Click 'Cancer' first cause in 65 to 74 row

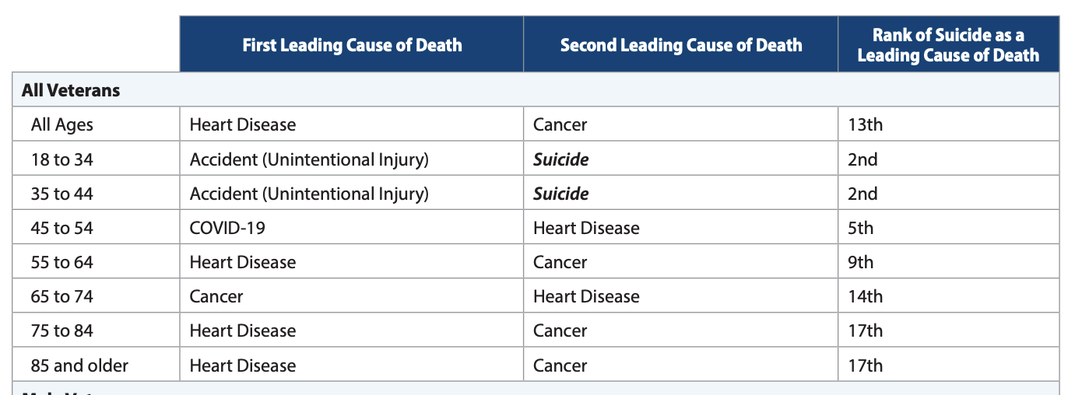[x=216, y=296]
